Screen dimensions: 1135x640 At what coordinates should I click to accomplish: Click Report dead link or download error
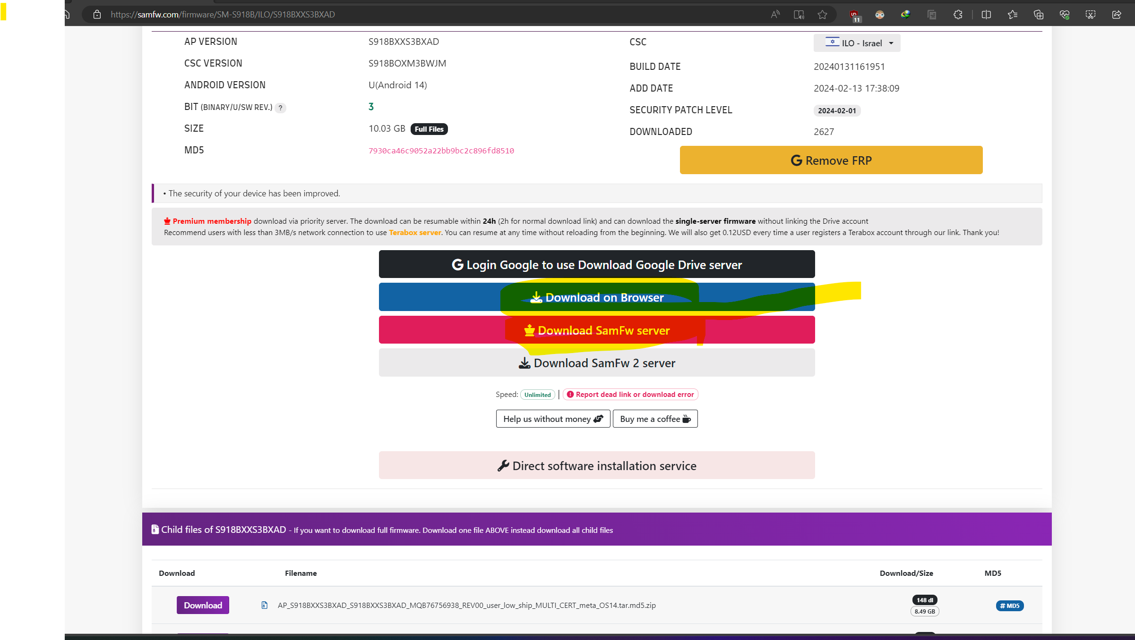(x=630, y=394)
